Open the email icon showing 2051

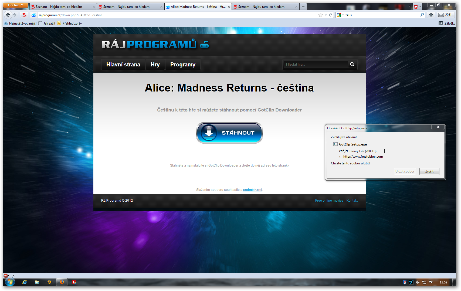coord(445,15)
